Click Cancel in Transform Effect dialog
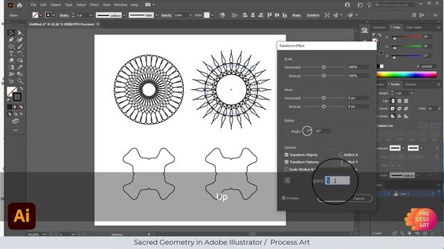This screenshot has height=249, width=444. (359, 199)
